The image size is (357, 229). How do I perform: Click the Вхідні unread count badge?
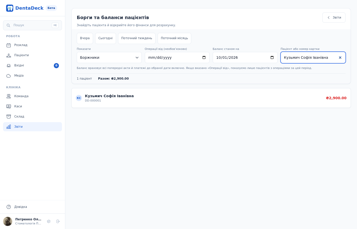click(x=56, y=66)
